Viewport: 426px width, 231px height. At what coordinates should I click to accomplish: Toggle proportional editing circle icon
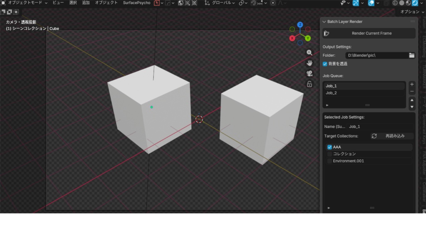[273, 3]
